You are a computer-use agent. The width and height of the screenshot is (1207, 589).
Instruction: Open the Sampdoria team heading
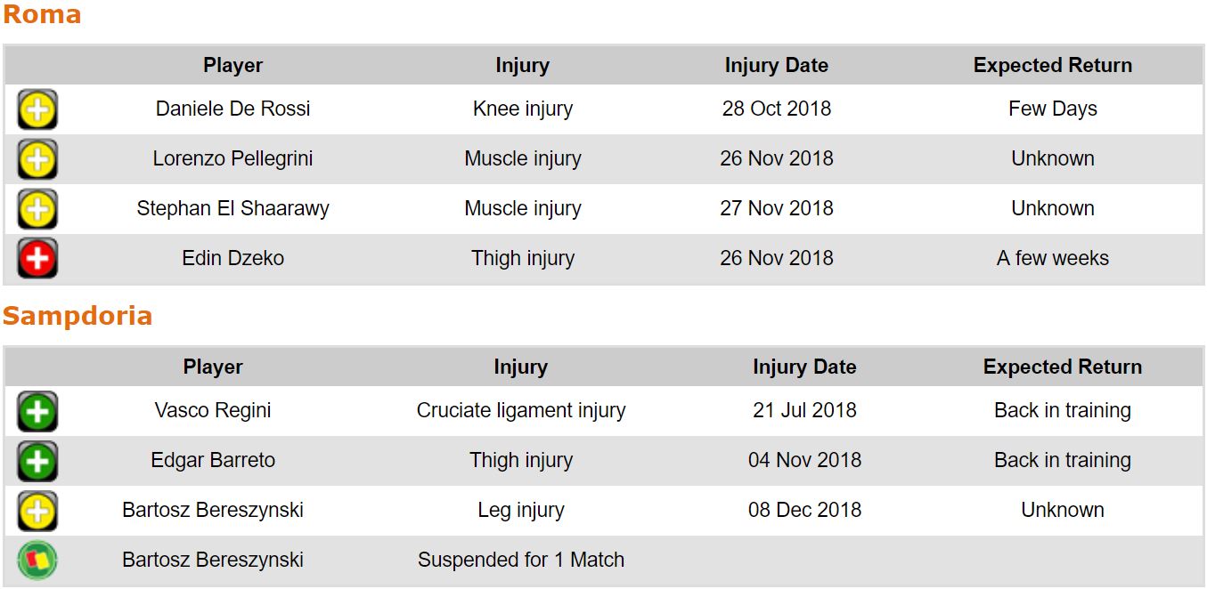click(77, 316)
